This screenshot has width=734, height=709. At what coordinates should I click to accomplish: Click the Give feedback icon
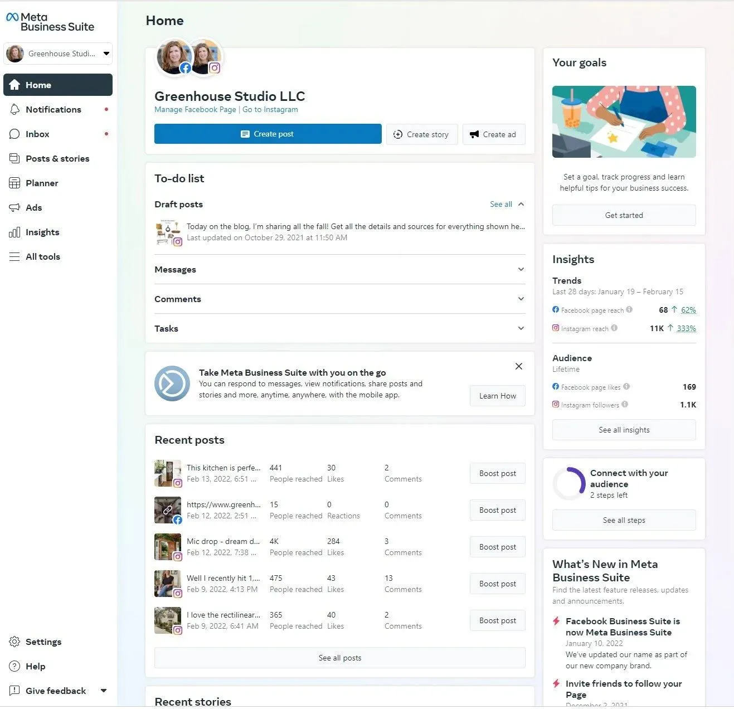[x=14, y=691]
